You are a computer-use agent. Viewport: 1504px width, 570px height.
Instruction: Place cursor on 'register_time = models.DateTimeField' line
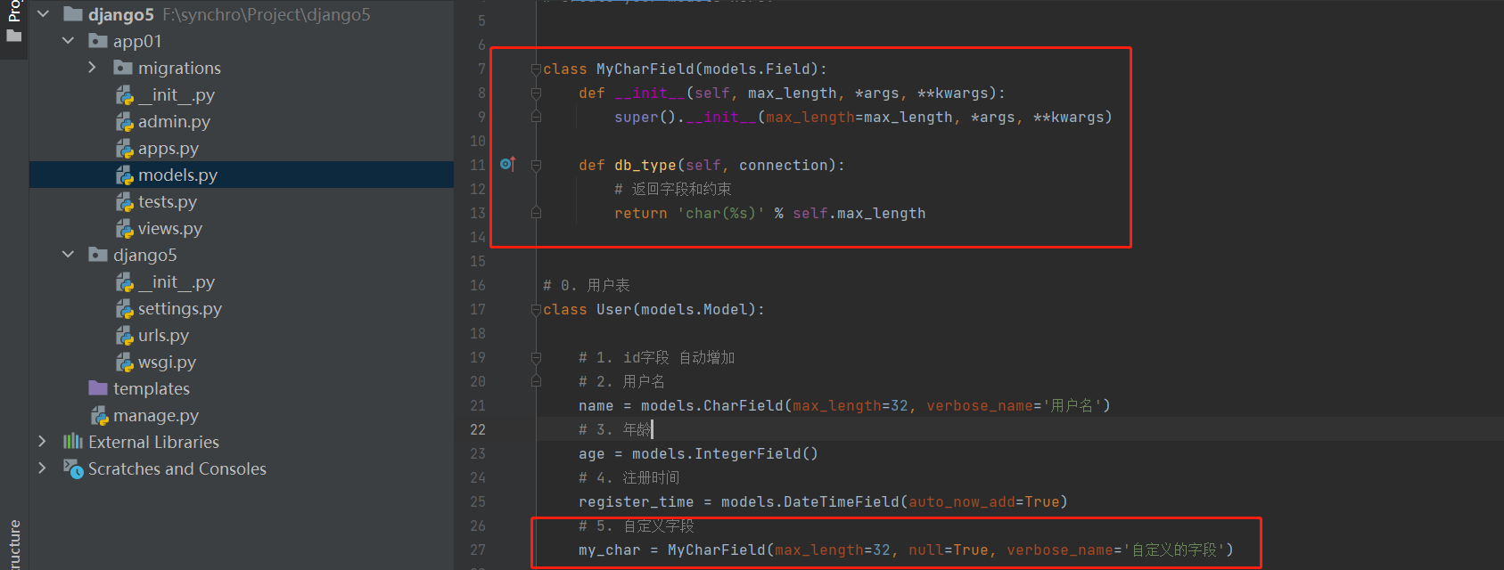coord(823,501)
